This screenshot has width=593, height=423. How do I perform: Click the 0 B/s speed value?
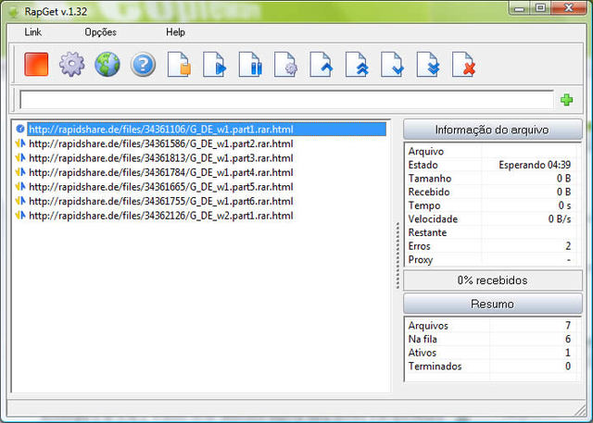pyautogui.click(x=560, y=219)
